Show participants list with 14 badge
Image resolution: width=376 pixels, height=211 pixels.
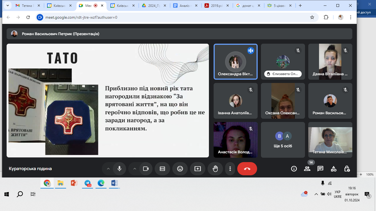[307, 169]
